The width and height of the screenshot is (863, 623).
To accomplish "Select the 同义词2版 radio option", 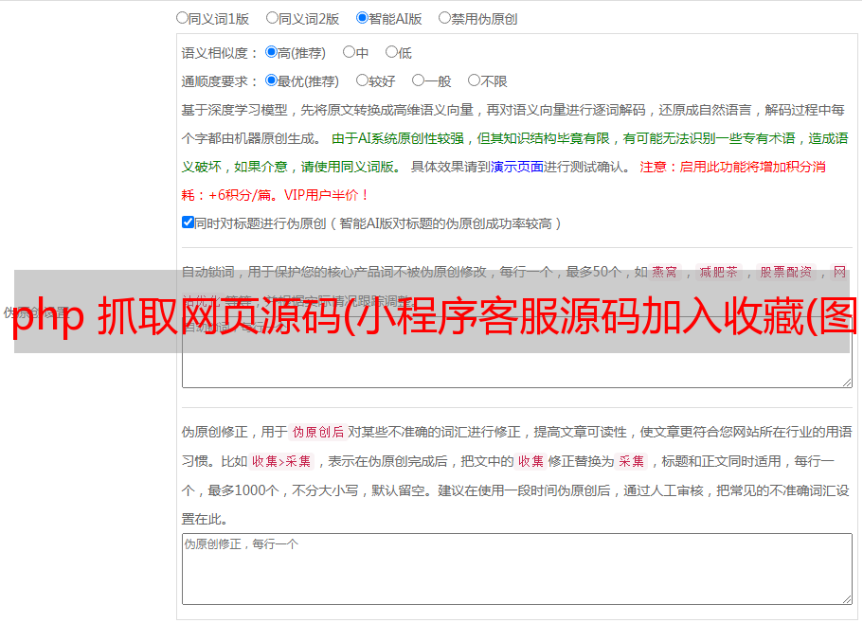I will [272, 18].
